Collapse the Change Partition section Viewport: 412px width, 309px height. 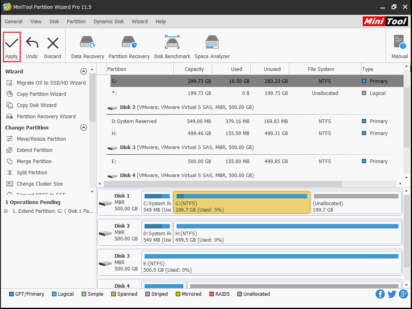[x=84, y=127]
